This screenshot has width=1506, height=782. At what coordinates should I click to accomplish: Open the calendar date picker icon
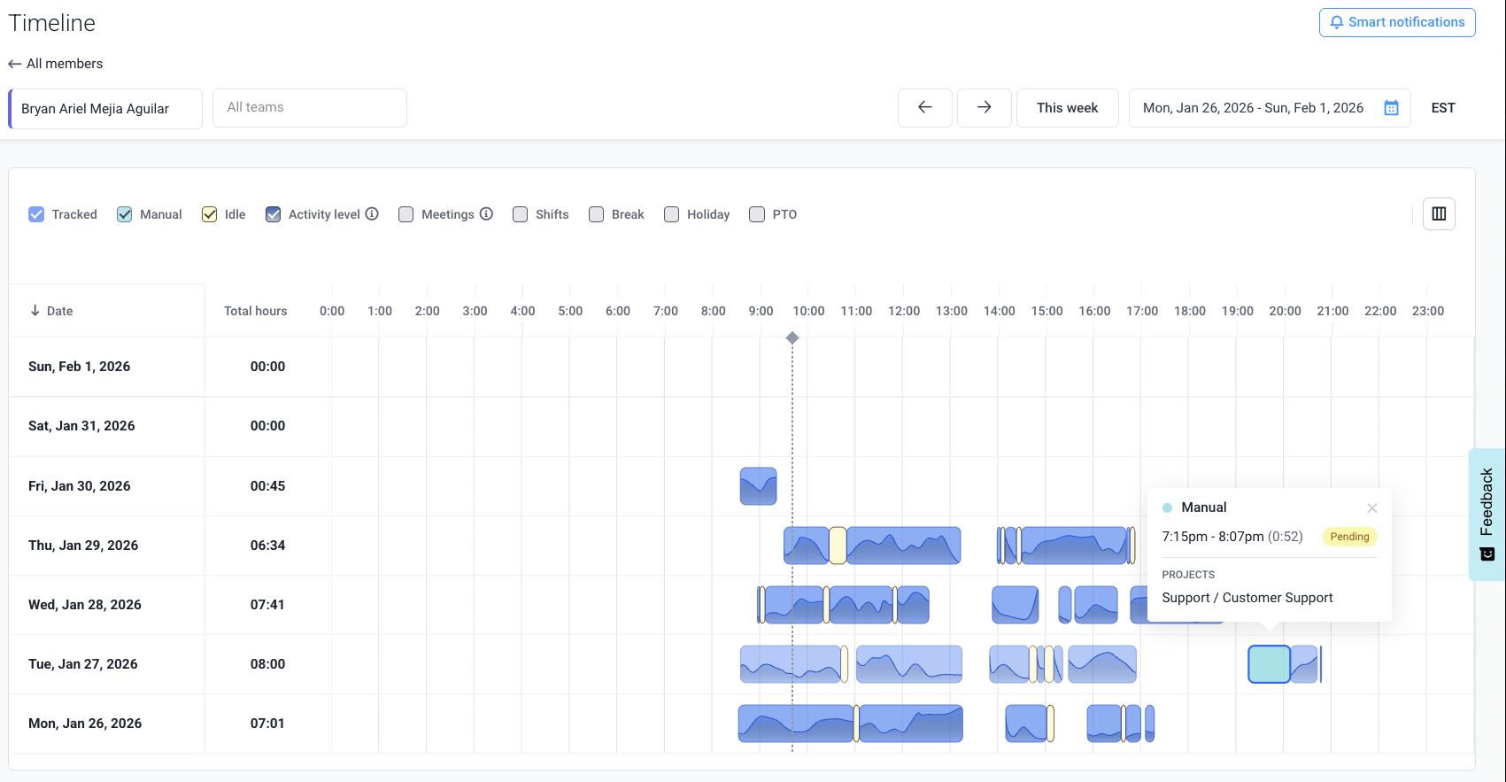1391,108
